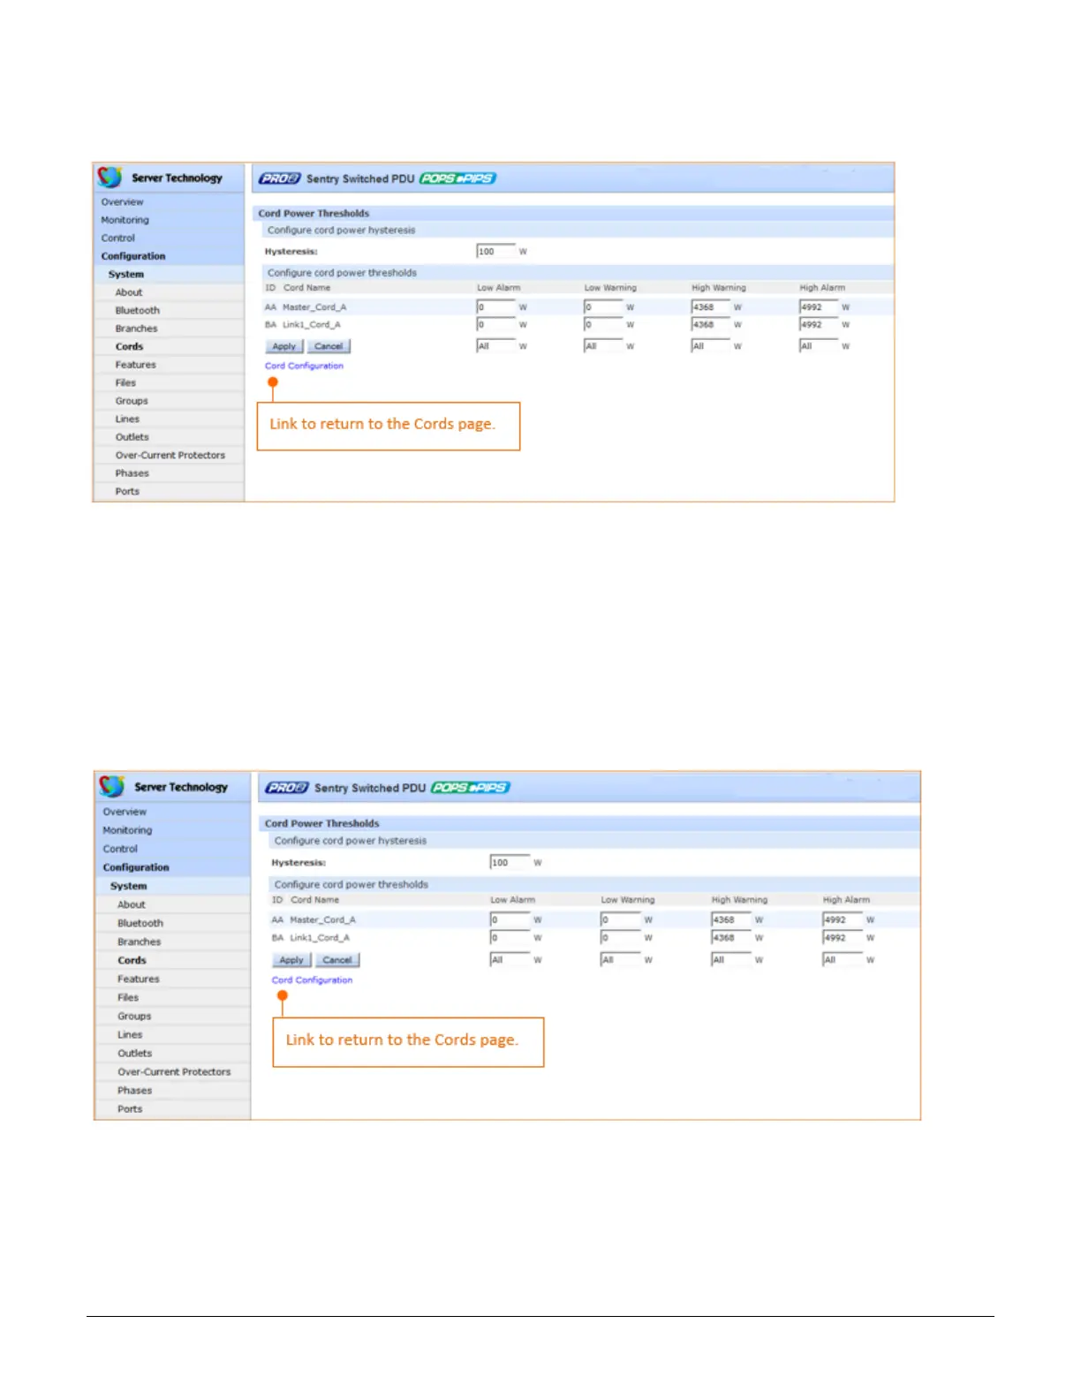Select Bluetooth under System in upper screenshot
This screenshot has height=1399, width=1081.
138,311
